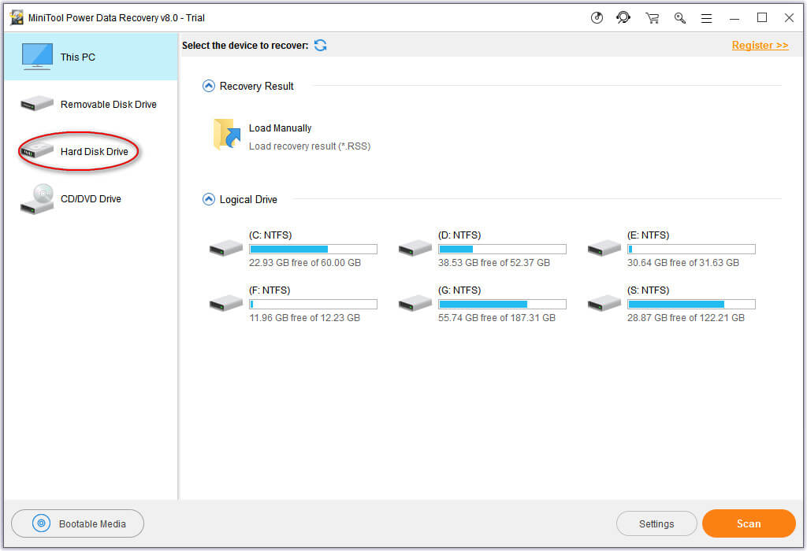Click '22.93 GB free of 60.00 GB'
The height and width of the screenshot is (551, 807).
point(305,263)
